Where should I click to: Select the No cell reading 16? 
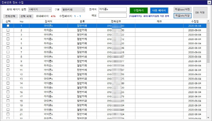(x=21, y=92)
